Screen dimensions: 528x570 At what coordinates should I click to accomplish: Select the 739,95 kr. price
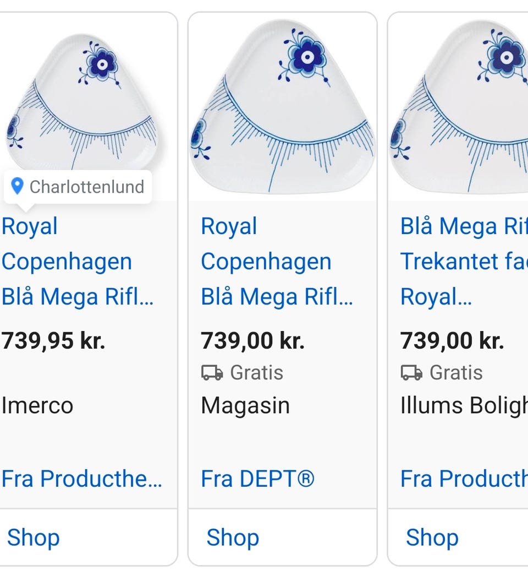coord(53,341)
